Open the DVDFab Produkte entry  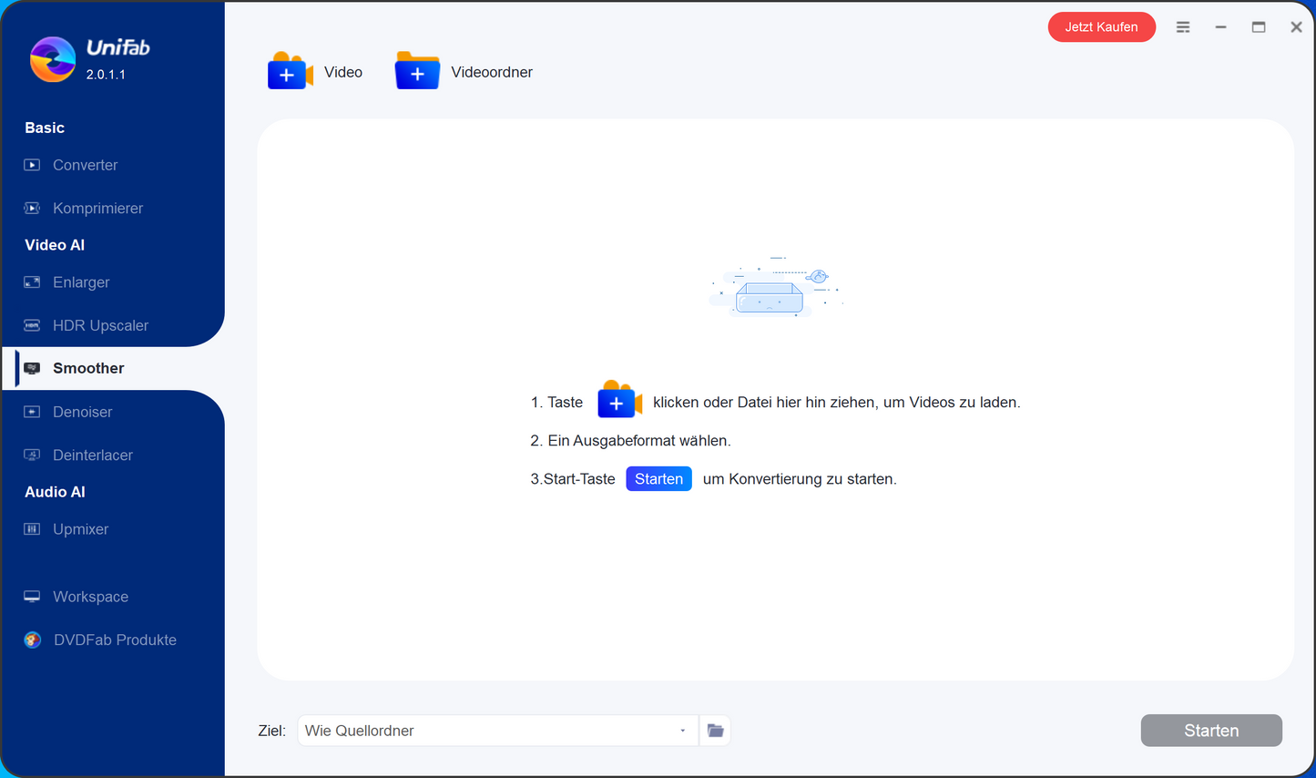coord(114,640)
